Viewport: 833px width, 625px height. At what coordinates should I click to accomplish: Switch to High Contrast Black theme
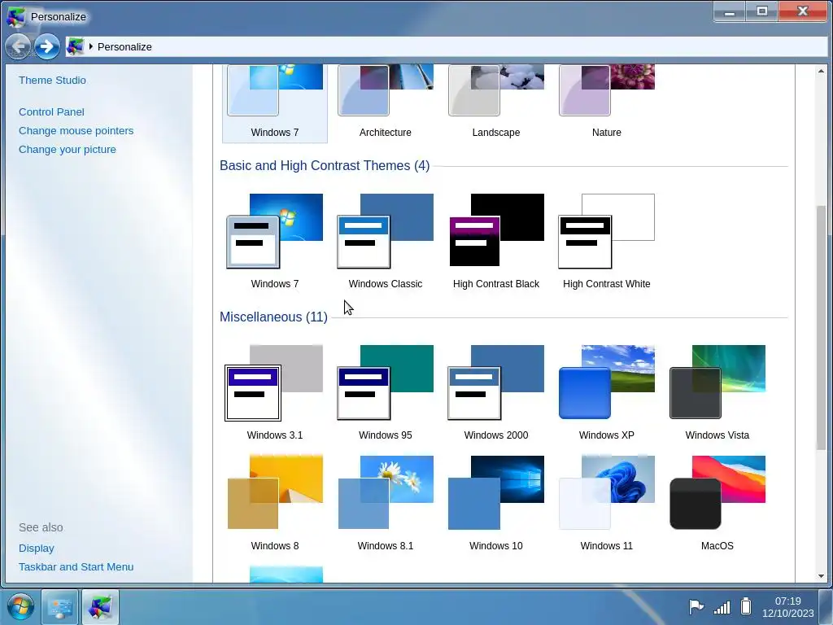point(496,231)
